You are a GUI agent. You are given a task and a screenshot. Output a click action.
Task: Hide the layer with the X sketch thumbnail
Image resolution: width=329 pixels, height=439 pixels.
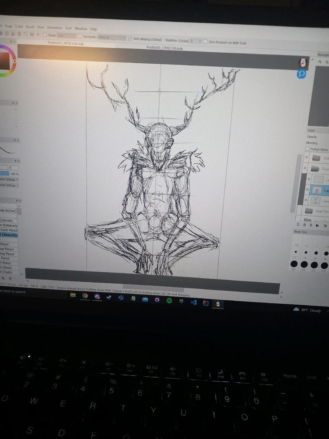pyautogui.click(x=306, y=200)
